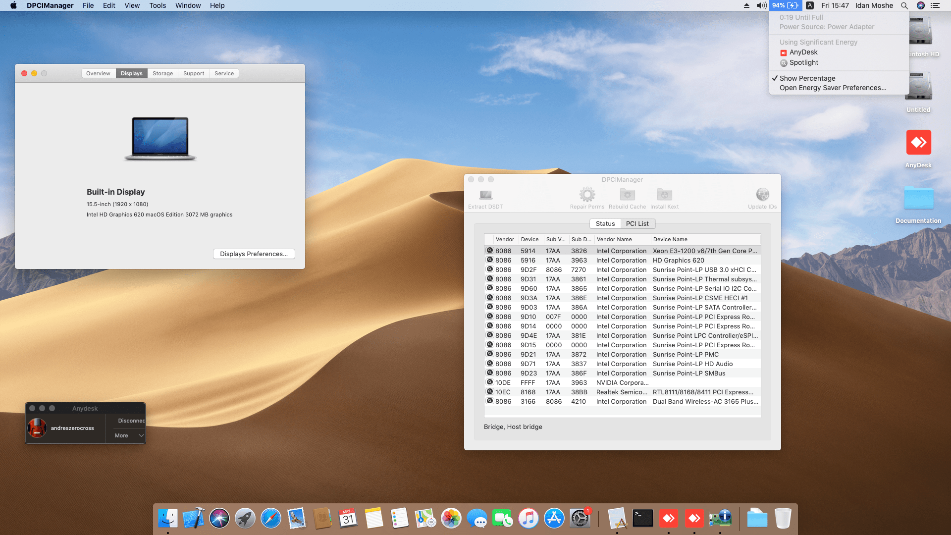This screenshot has width=951, height=535.
Task: Select the NVIDIA Corporation row in the PCI list
Action: (x=622, y=382)
